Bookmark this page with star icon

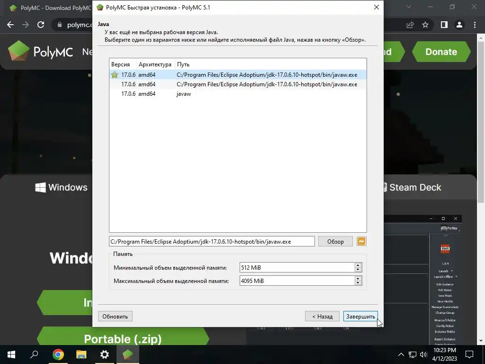pyautogui.click(x=425, y=25)
